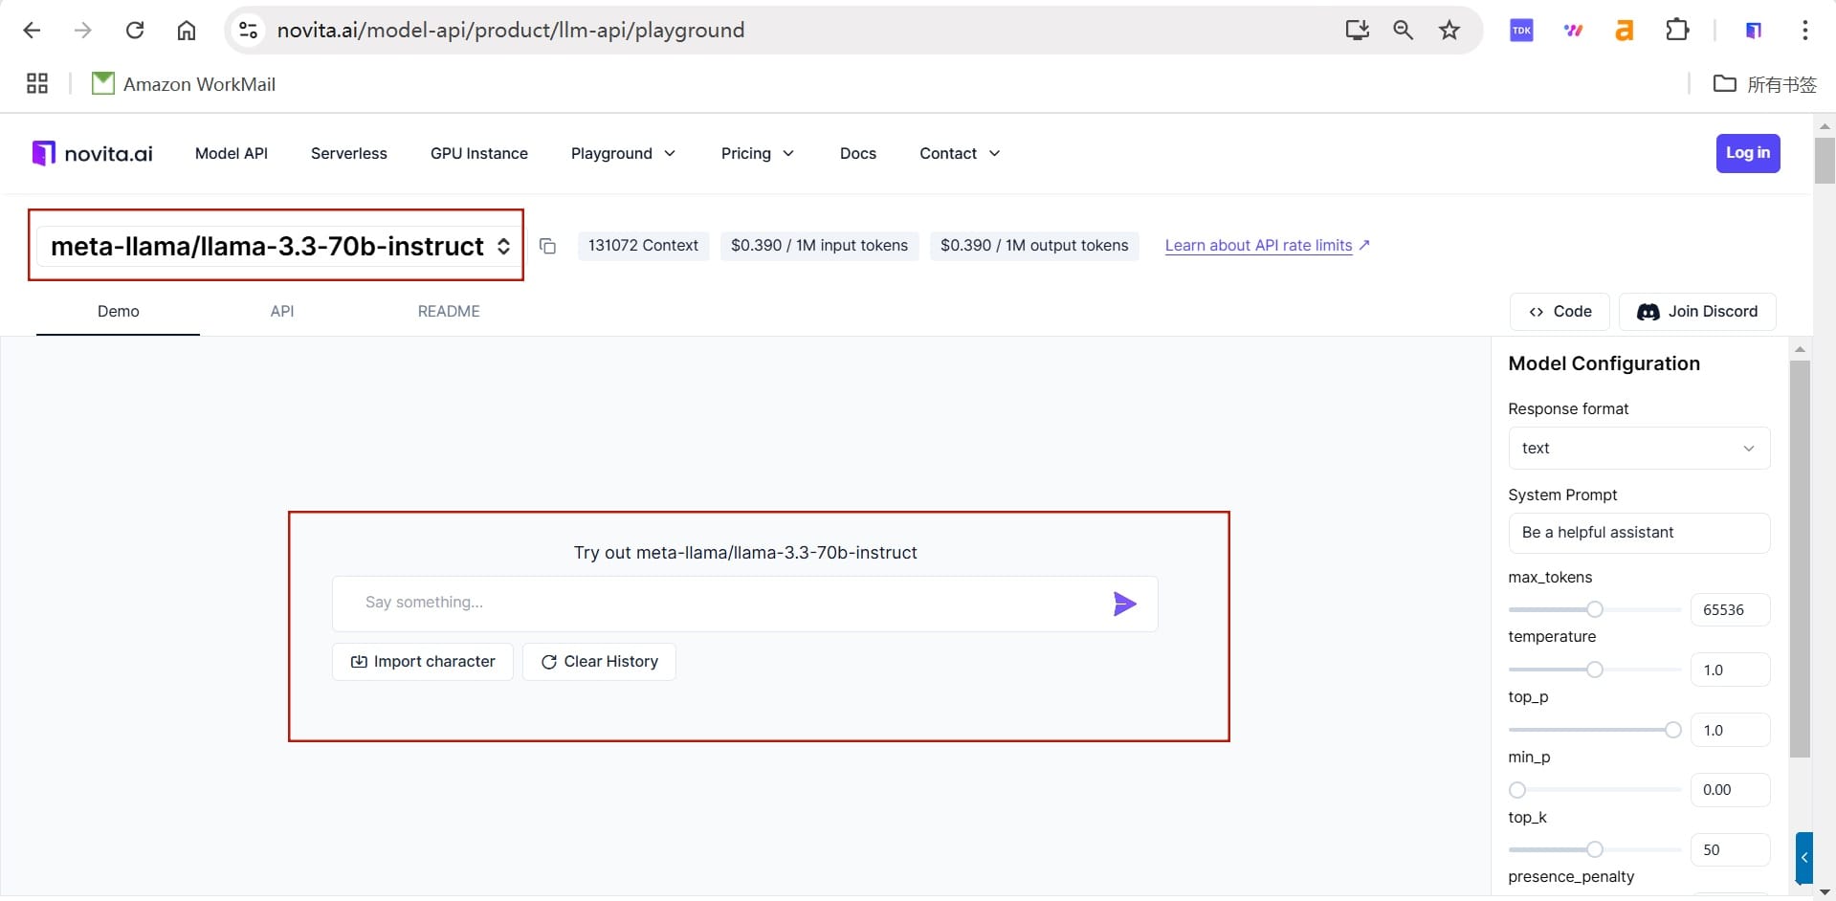
Task: Open the Response format text dropdown
Action: click(1639, 449)
